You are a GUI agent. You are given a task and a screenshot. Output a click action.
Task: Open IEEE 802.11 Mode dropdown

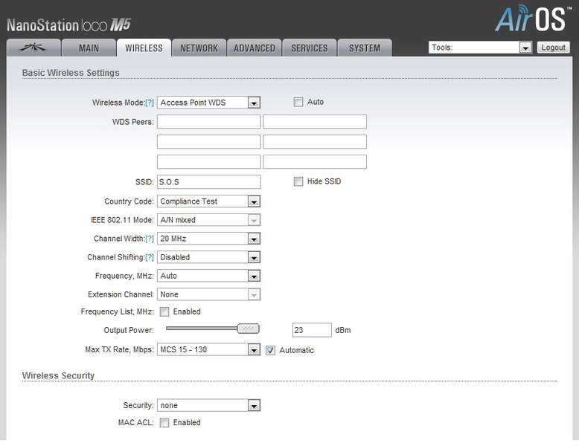(208, 220)
